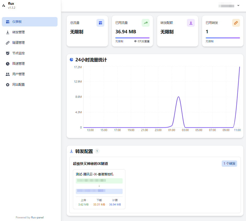Screen dimensions: 246x221
Task: Open 隧道管理 sidebar item
Action: click(x=18, y=43)
